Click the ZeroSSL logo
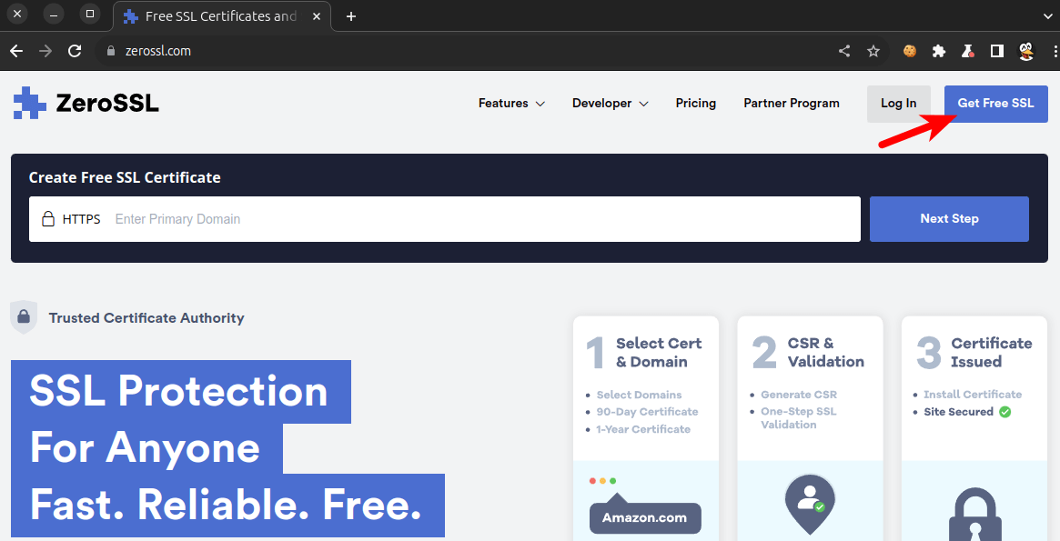1060x541 pixels. [86, 104]
